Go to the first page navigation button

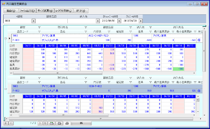(x=6, y=123)
